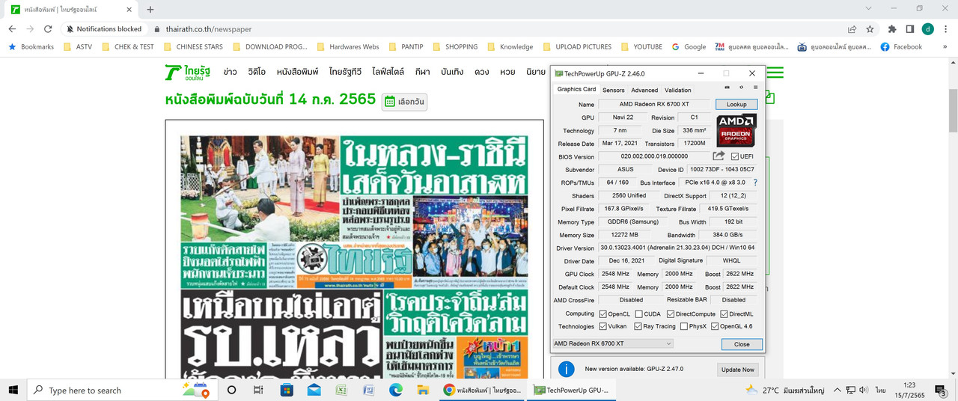958x401 pixels.
Task: Open the กีฬา menu item
Action: coord(422,72)
